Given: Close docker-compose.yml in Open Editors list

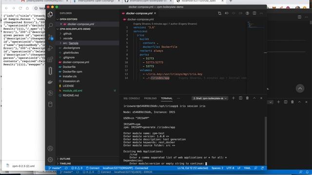Looking at the screenshot, I should pyautogui.click(x=61, y=24).
